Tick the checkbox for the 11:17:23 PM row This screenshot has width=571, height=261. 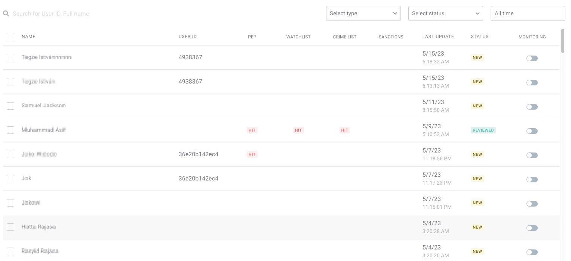(x=10, y=179)
